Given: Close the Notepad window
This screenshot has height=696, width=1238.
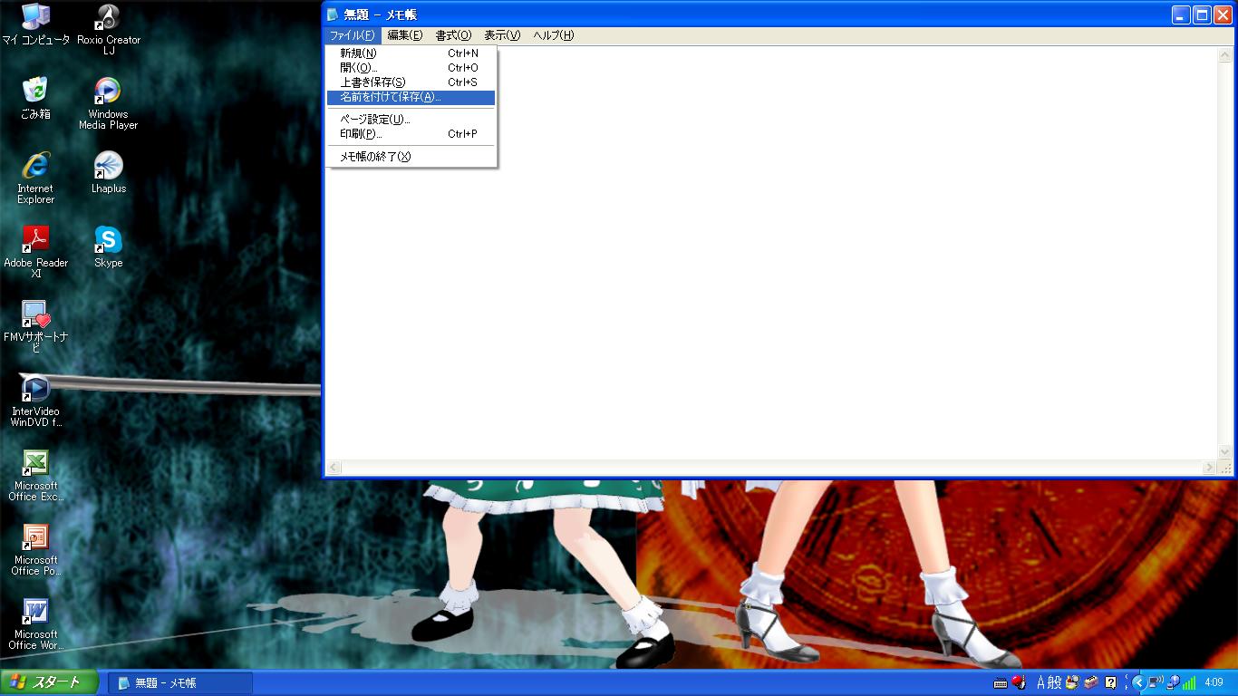Looking at the screenshot, I should 1223,14.
